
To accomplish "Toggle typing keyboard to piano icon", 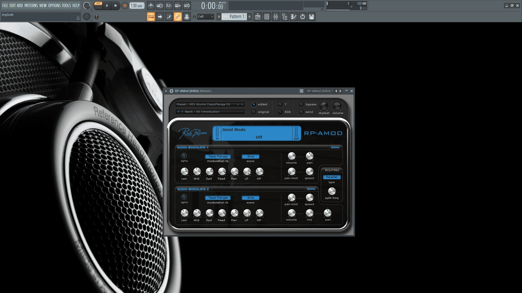I will tap(151, 17).
